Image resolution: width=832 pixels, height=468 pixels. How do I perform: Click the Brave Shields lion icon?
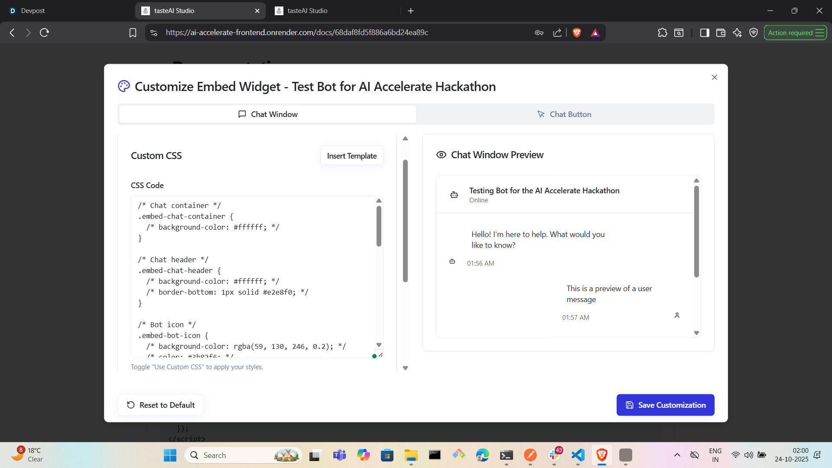click(x=576, y=32)
